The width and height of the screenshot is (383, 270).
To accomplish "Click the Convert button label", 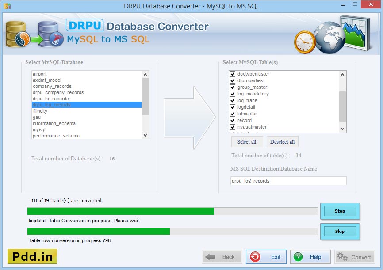I will click(x=361, y=257).
